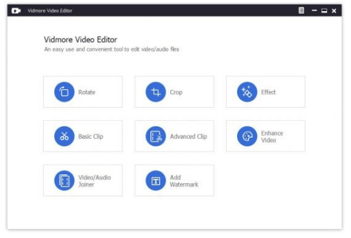The width and height of the screenshot is (351, 238).
Task: Close the Vidmore Video Editor window
Action: coord(334,11)
